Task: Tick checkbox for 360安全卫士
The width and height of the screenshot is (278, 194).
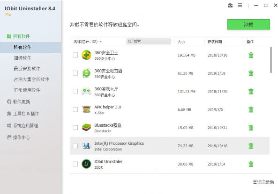Action: click(75, 55)
